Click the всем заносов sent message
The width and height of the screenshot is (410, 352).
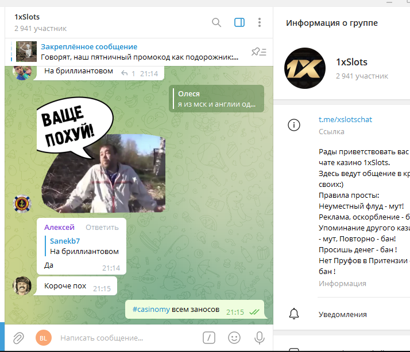(x=196, y=310)
